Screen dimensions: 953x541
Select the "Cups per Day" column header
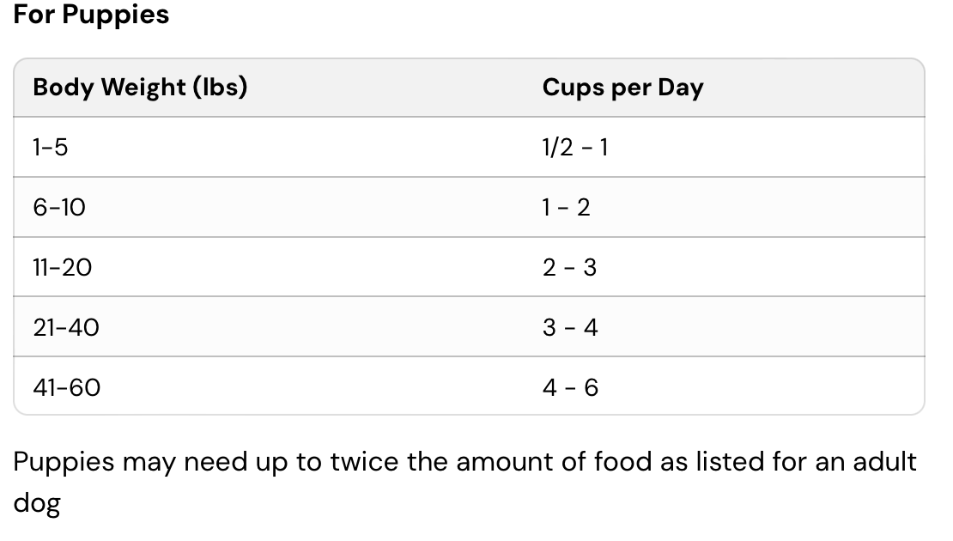pos(622,88)
